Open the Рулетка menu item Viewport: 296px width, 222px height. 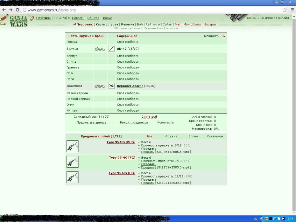point(128,24)
